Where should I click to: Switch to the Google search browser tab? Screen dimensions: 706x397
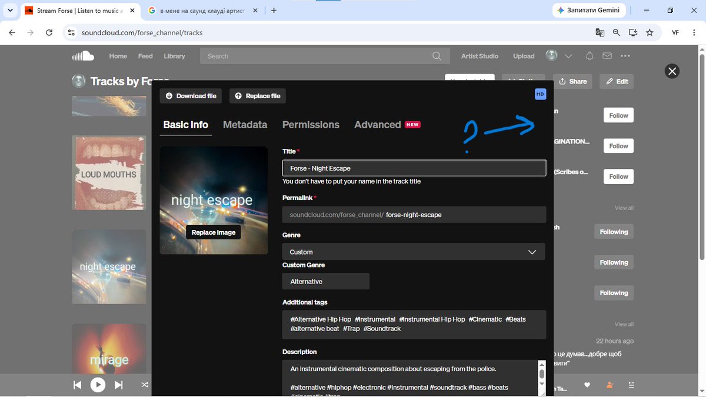(x=203, y=11)
